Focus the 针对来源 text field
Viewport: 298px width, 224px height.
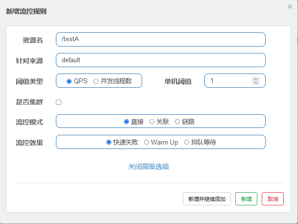click(161, 60)
